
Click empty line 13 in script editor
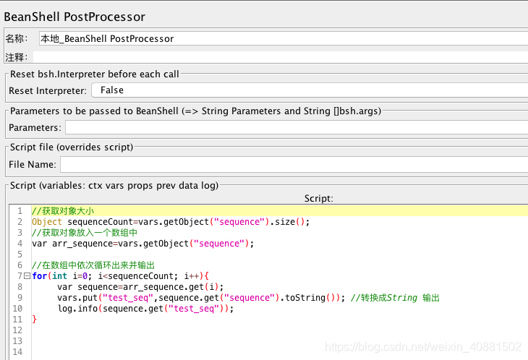[279, 340]
